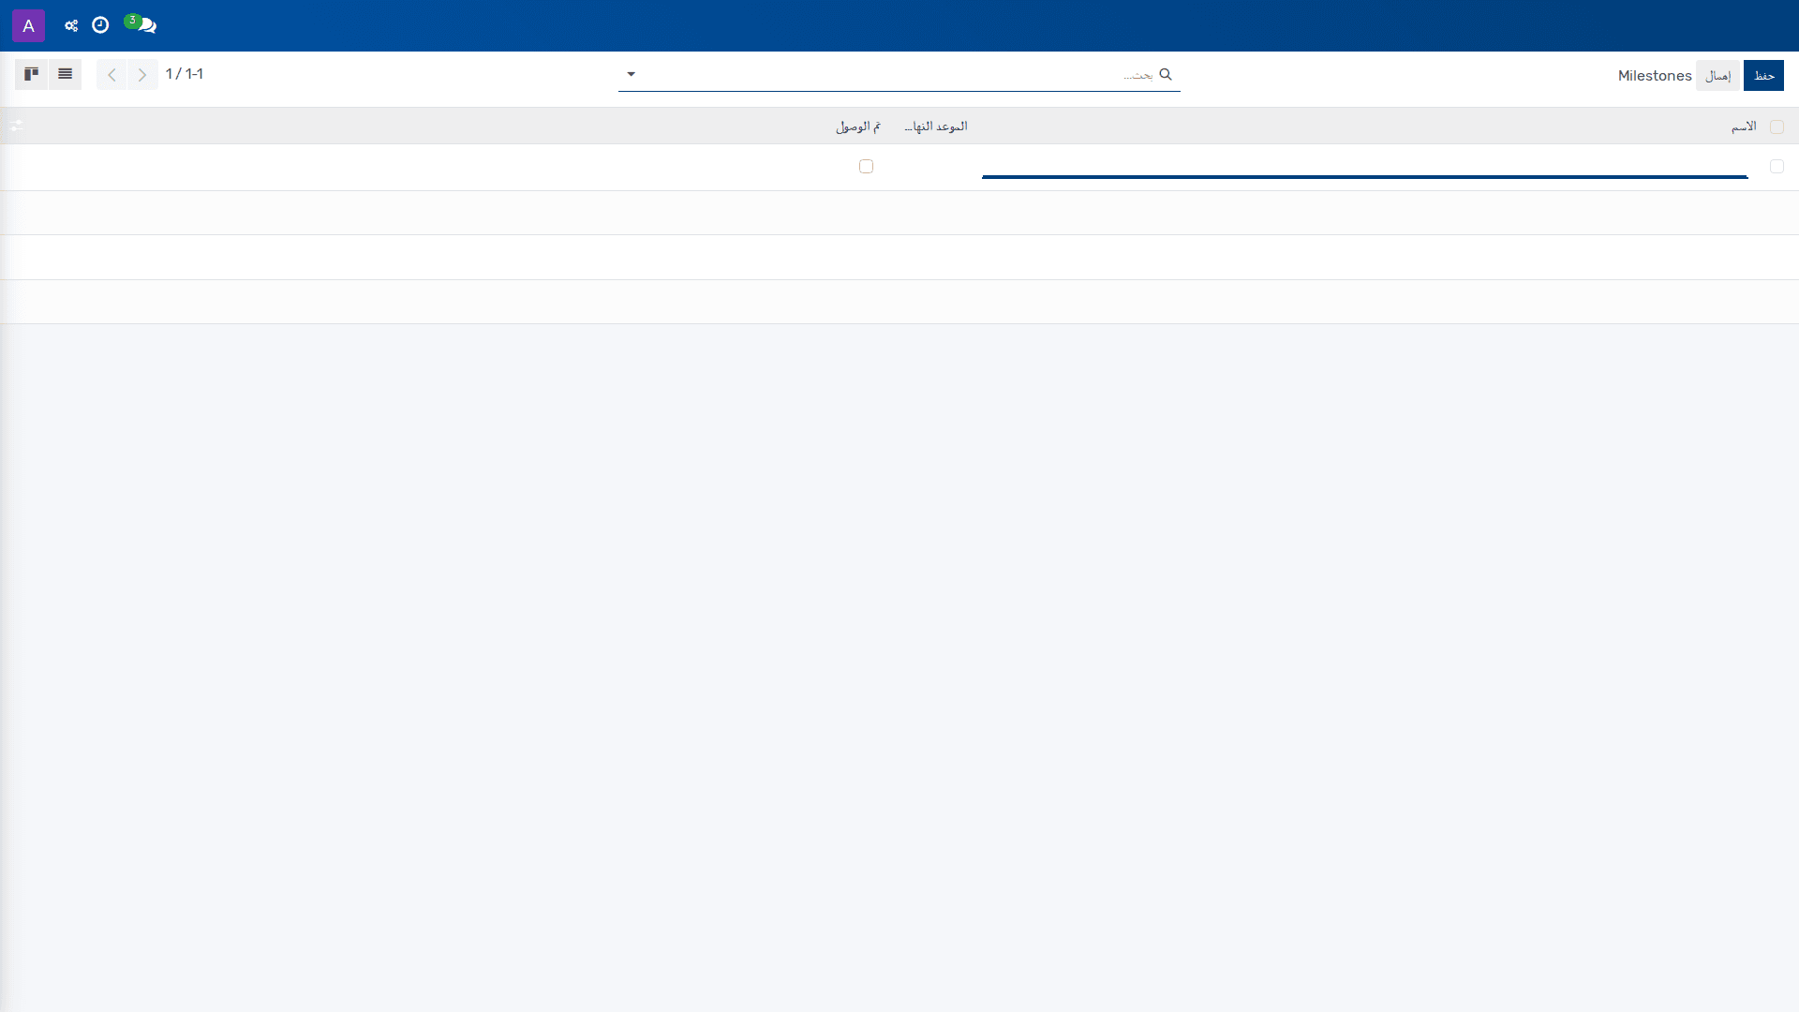Open the activities clock icon
This screenshot has height=1012, width=1799.
(x=100, y=25)
